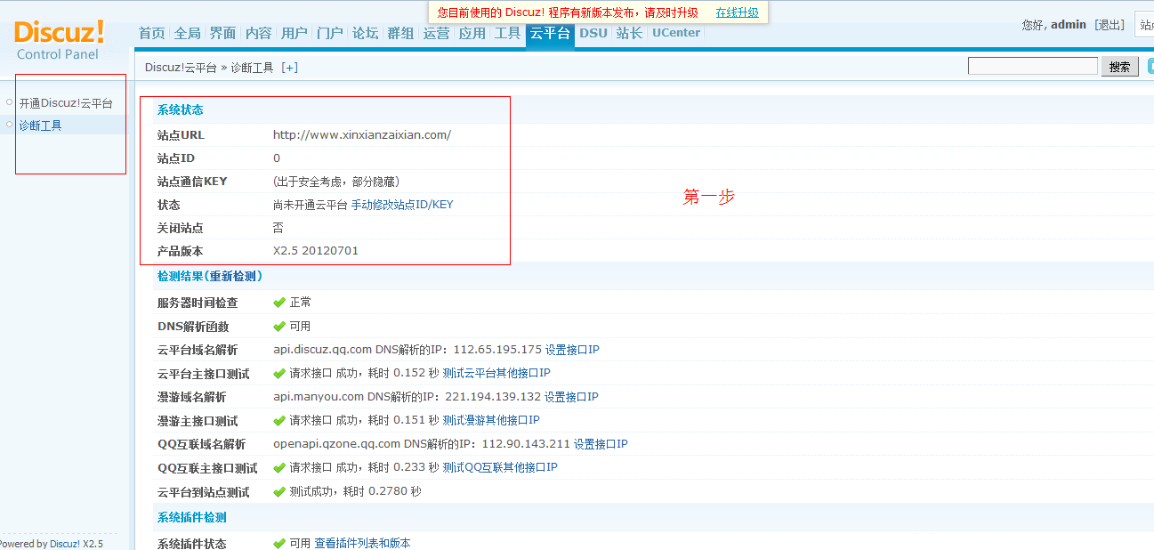1154x550 pixels.
Task: Click 设置接口IP for api.discuz.qq.com
Action: pos(572,350)
